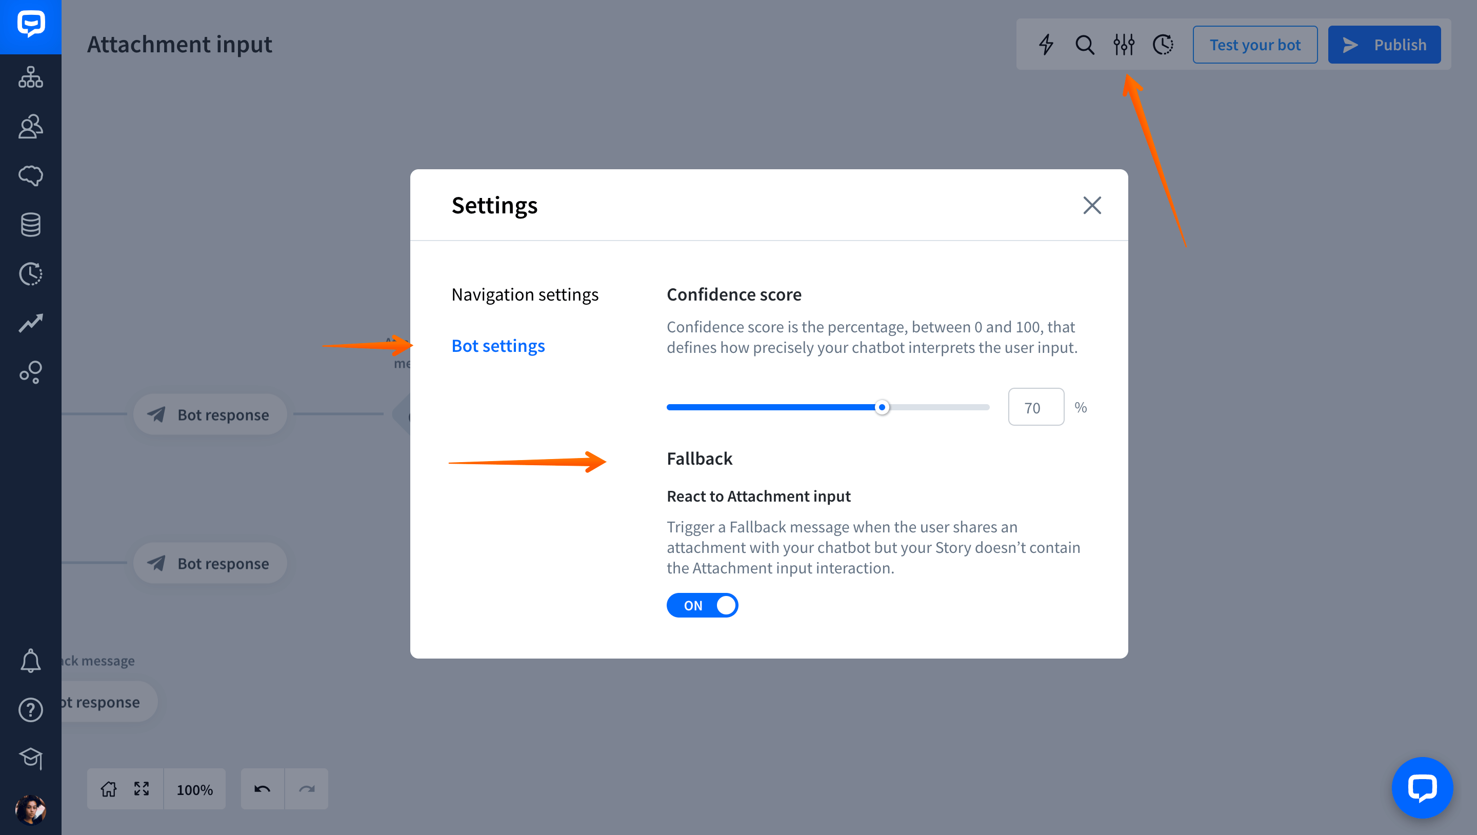Screen dimensions: 1477x835
Task: Click the search magnifier icon in top toolbar
Action: pyautogui.click(x=1085, y=44)
